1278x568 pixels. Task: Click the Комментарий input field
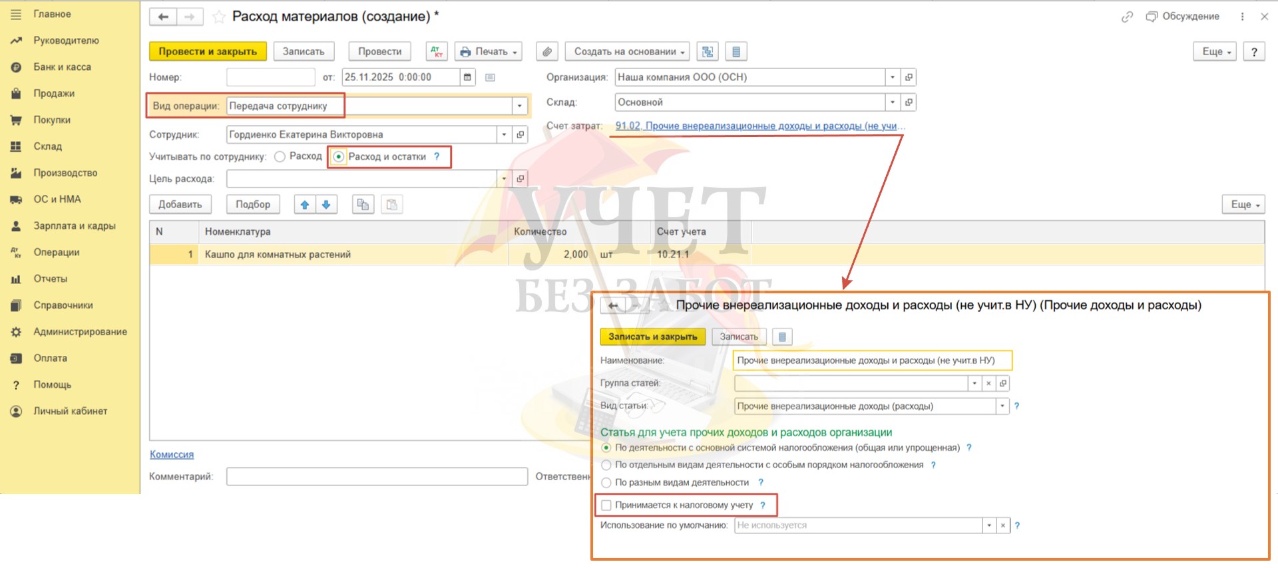377,477
